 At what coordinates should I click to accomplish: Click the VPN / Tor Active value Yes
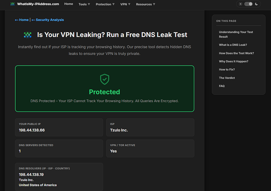[113, 151]
